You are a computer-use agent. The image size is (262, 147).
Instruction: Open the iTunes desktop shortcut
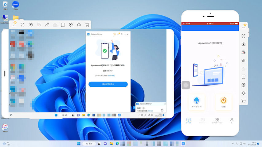[x=5, y=128]
